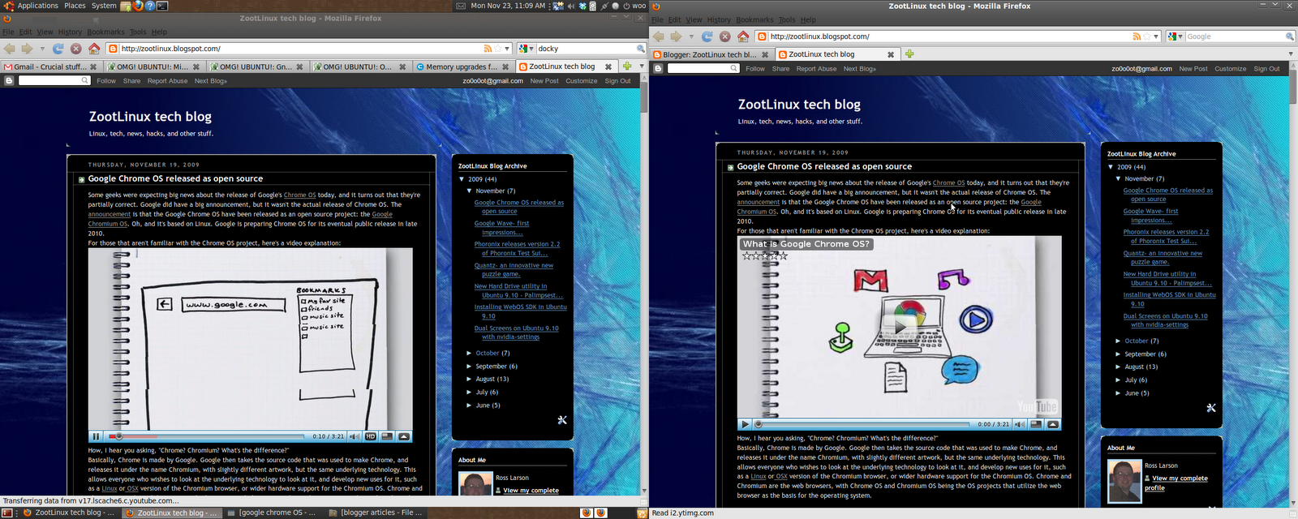Open Tools menu in left Firefox window
This screenshot has height=519, width=1298.
[x=138, y=32]
